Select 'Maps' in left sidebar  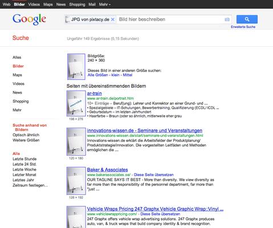click(x=17, y=75)
